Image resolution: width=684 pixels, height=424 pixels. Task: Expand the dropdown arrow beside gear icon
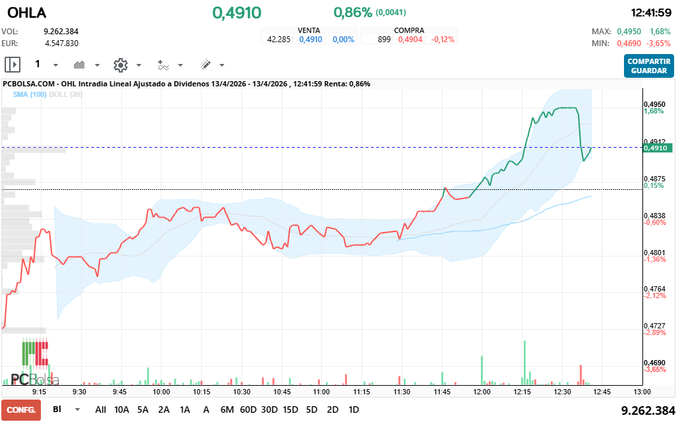click(x=139, y=65)
